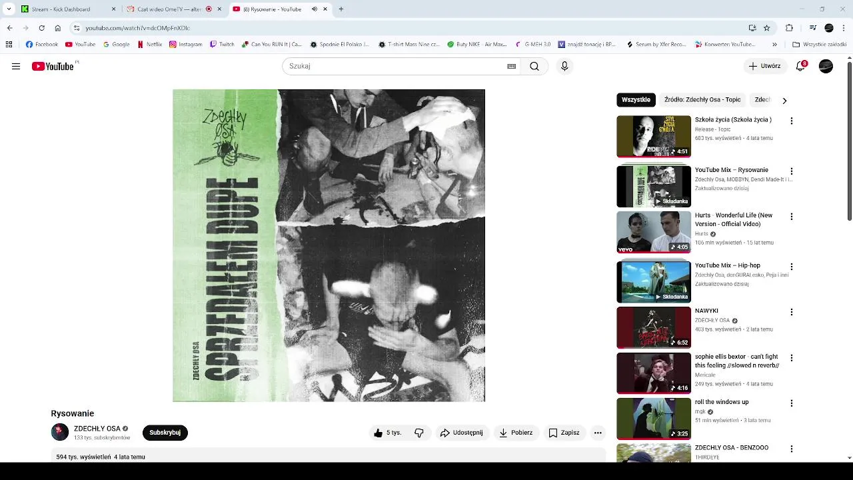Bookmark this page with star icon

tap(766, 28)
